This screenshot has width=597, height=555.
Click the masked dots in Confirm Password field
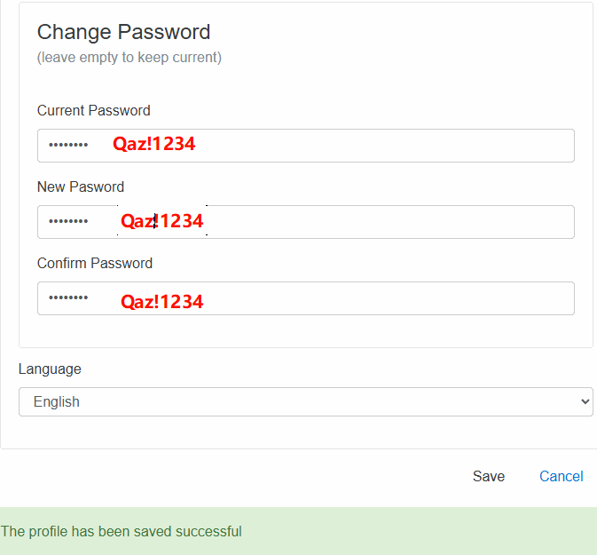(68, 297)
